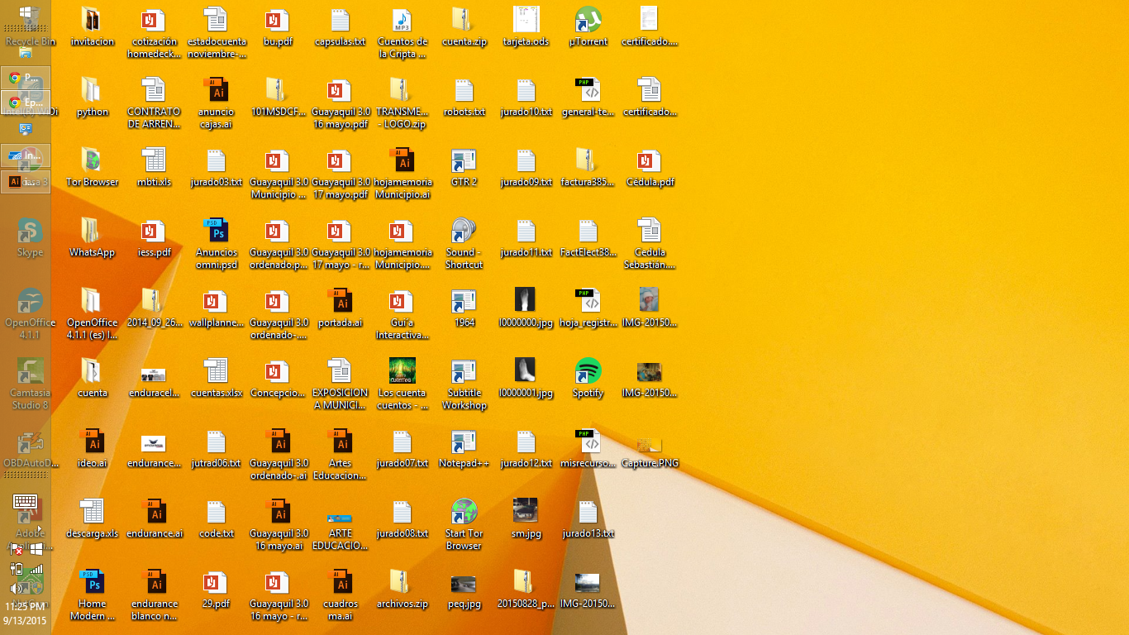Open the descarga.xls spreadsheet
This screenshot has width=1129, height=635.
(93, 518)
